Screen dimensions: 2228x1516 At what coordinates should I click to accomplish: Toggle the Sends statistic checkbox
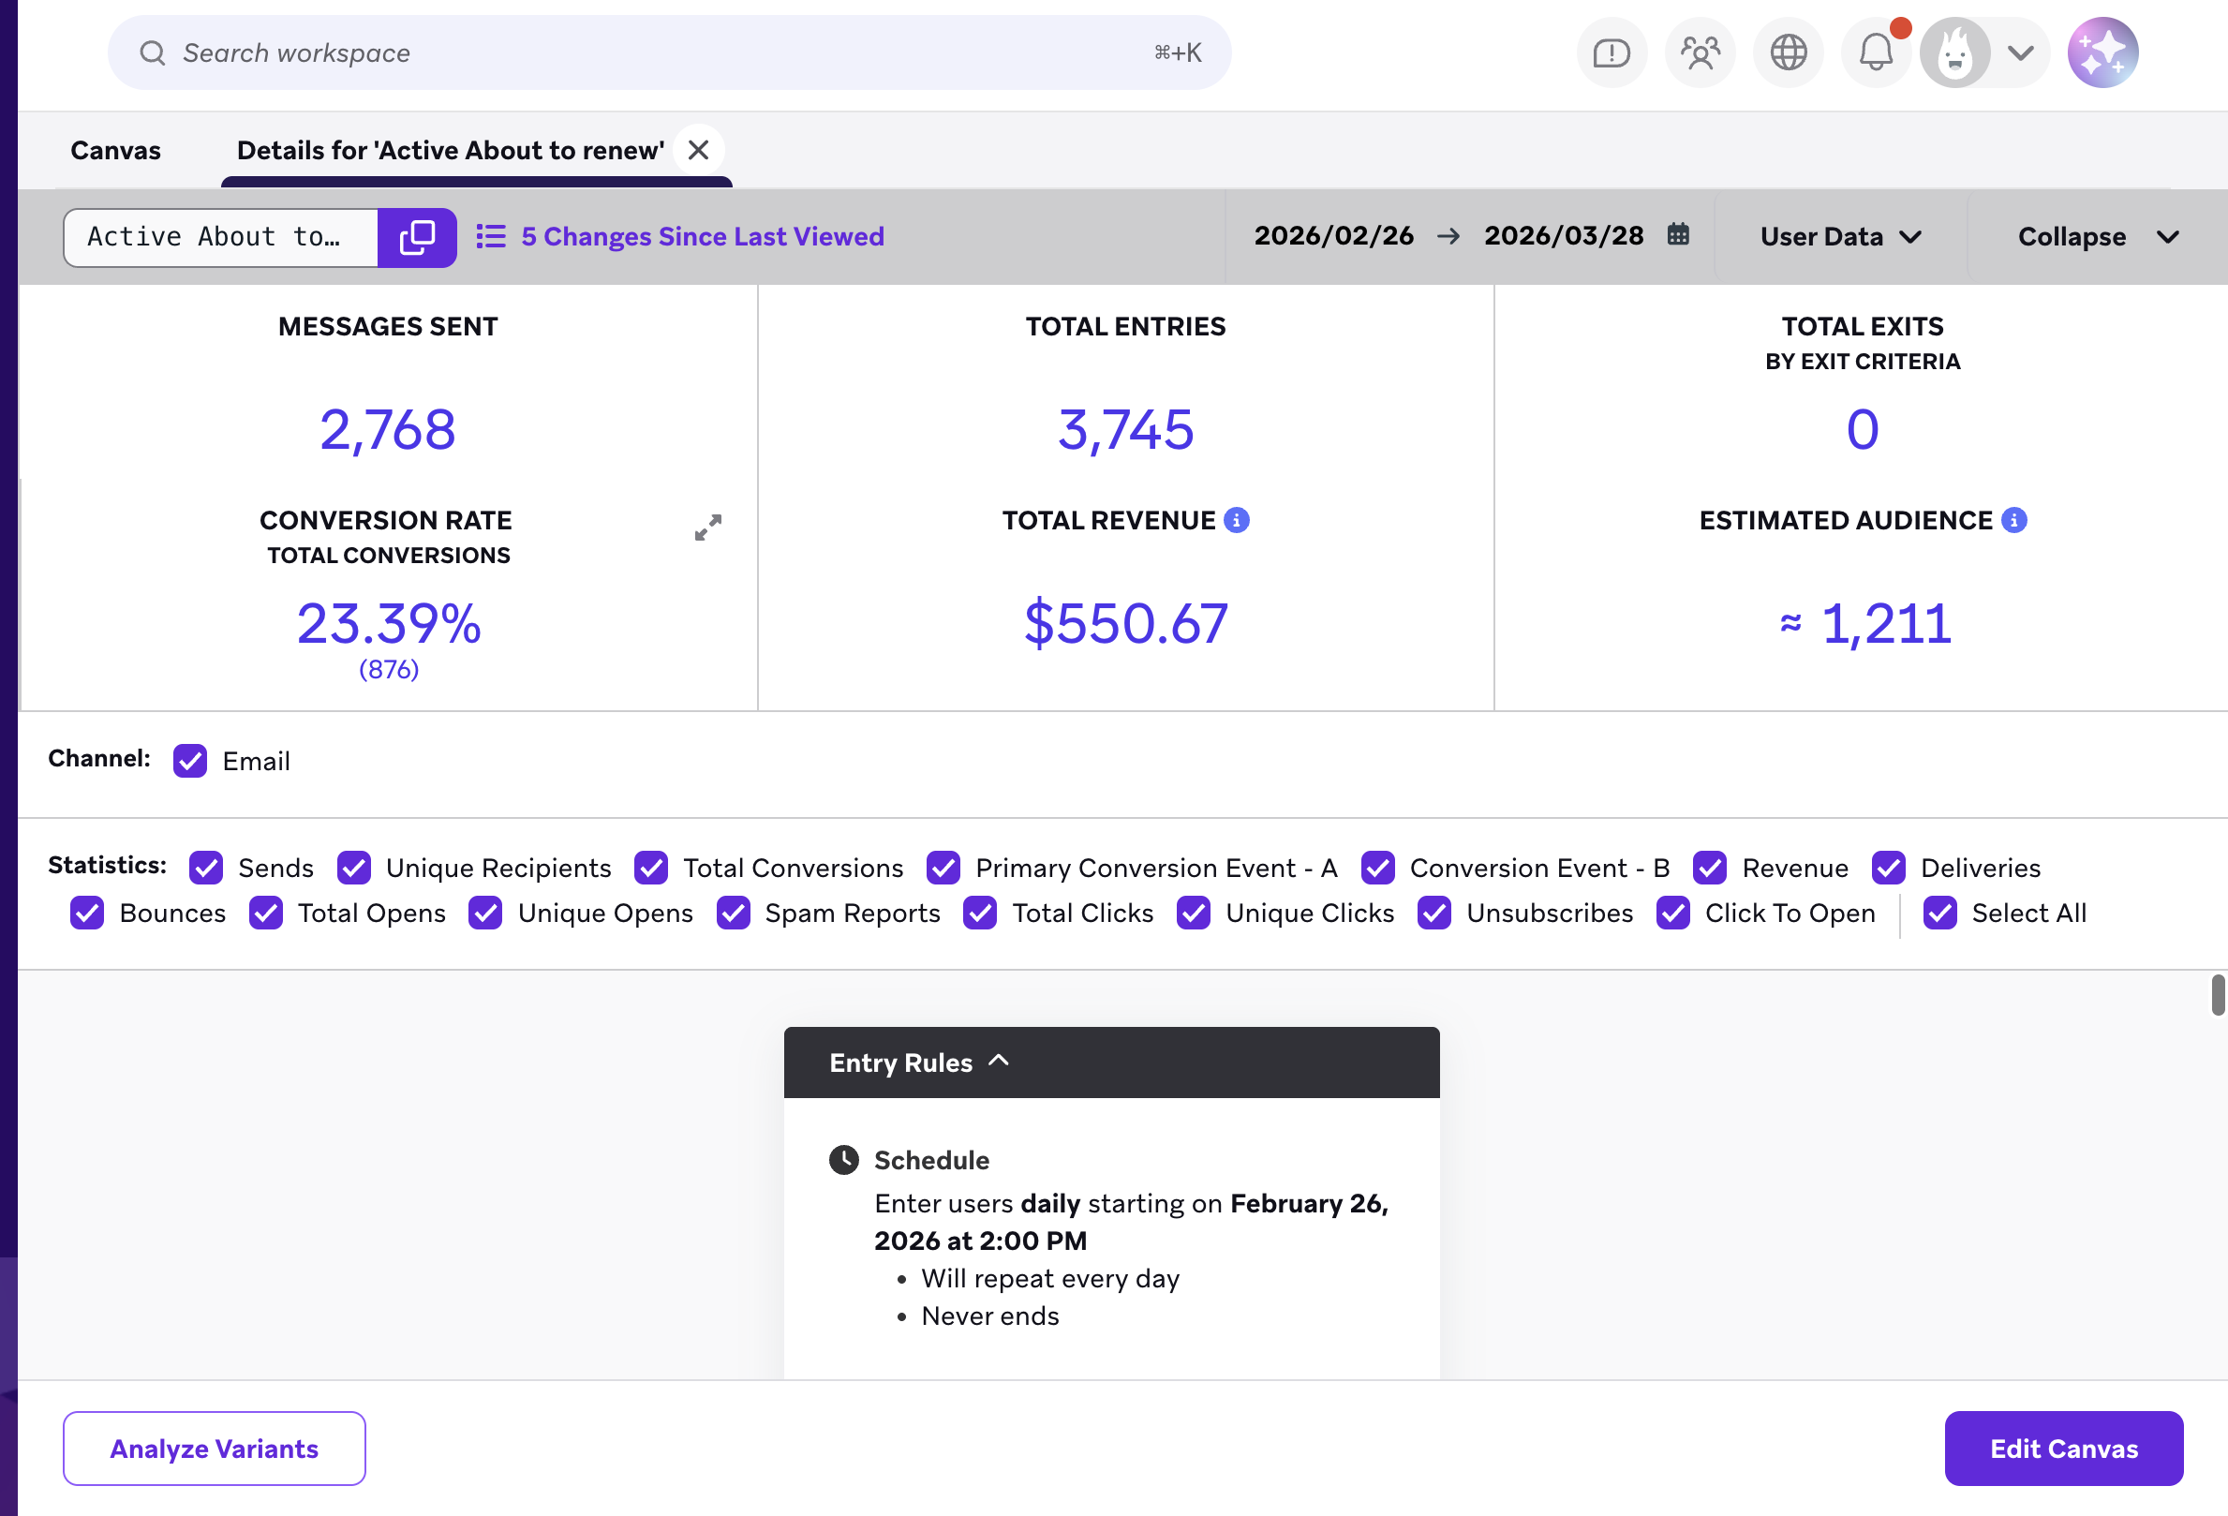[x=206, y=868]
